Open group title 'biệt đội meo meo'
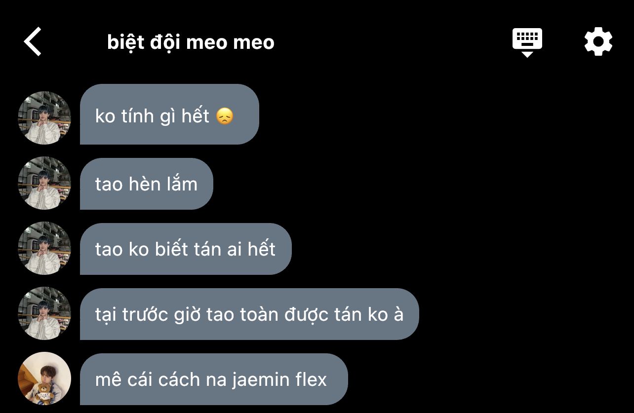 [191, 42]
